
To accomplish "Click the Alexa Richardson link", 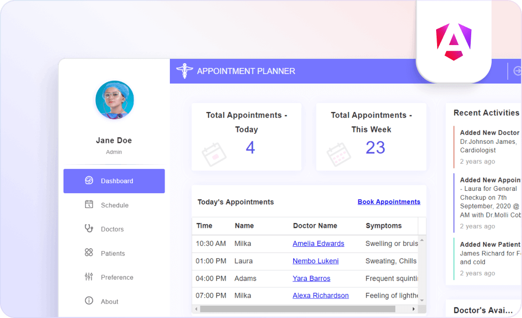I will coord(320,295).
